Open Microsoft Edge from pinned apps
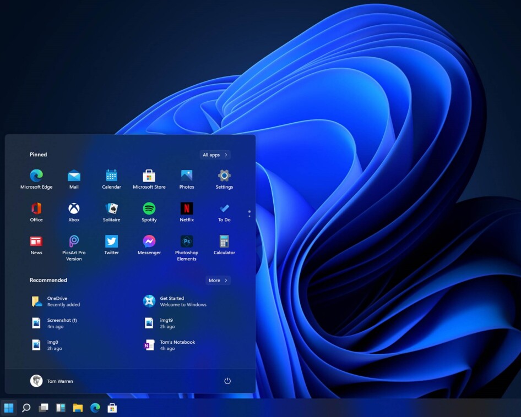 click(x=36, y=179)
